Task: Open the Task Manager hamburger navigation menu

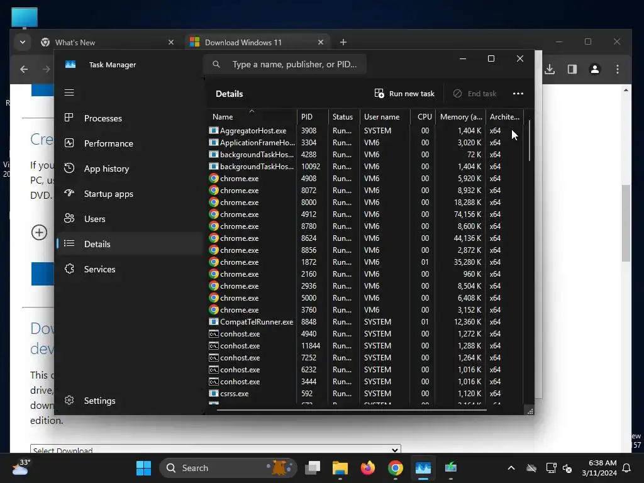Action: [x=69, y=92]
